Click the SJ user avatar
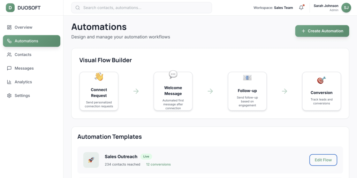 tap(346, 8)
